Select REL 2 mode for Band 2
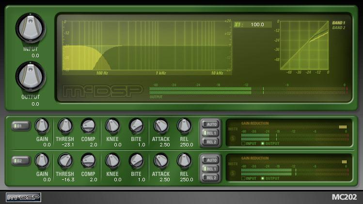Viewport: 363px width, 204px height. click(x=210, y=178)
